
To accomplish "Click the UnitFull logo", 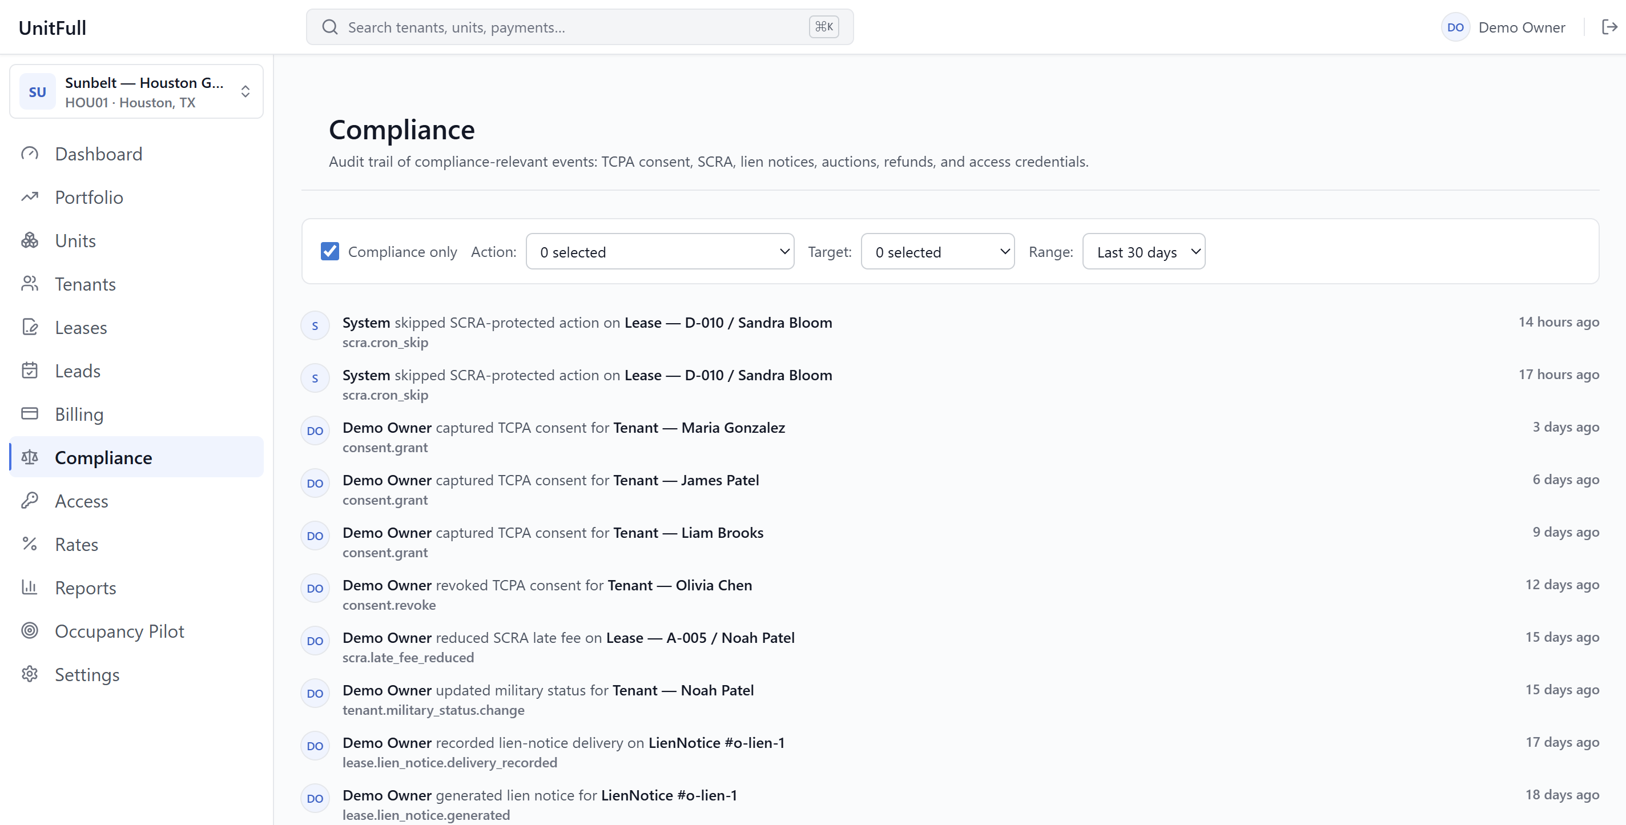I will 53,28.
